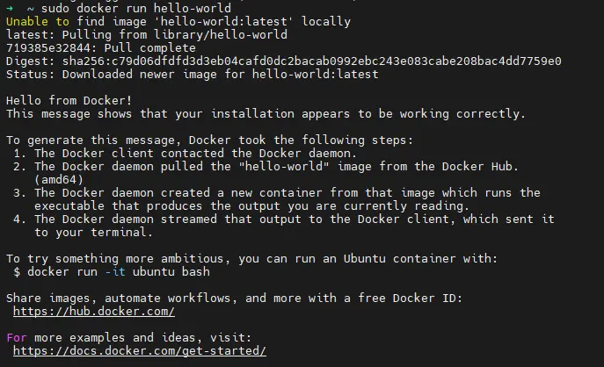Click the green prompt arrow symbol
Viewport: 604px width, 367px height.
tap(10, 8)
